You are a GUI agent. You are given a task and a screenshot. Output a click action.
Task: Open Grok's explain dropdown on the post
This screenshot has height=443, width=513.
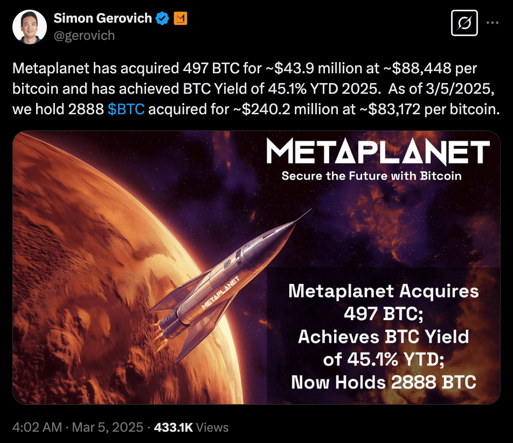point(465,23)
